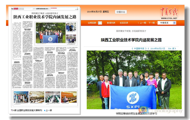Click the 收藏本站 button
This screenshot has height=120, width=190.
click(x=121, y=12)
